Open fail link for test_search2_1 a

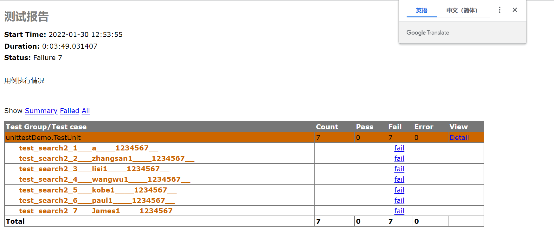click(399, 148)
